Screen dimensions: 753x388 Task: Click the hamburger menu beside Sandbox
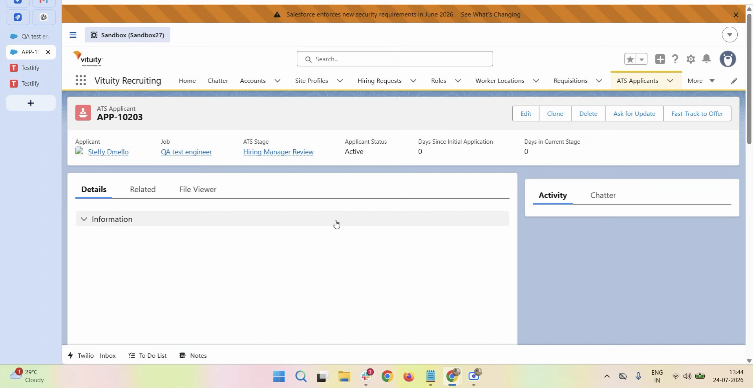[x=73, y=35]
